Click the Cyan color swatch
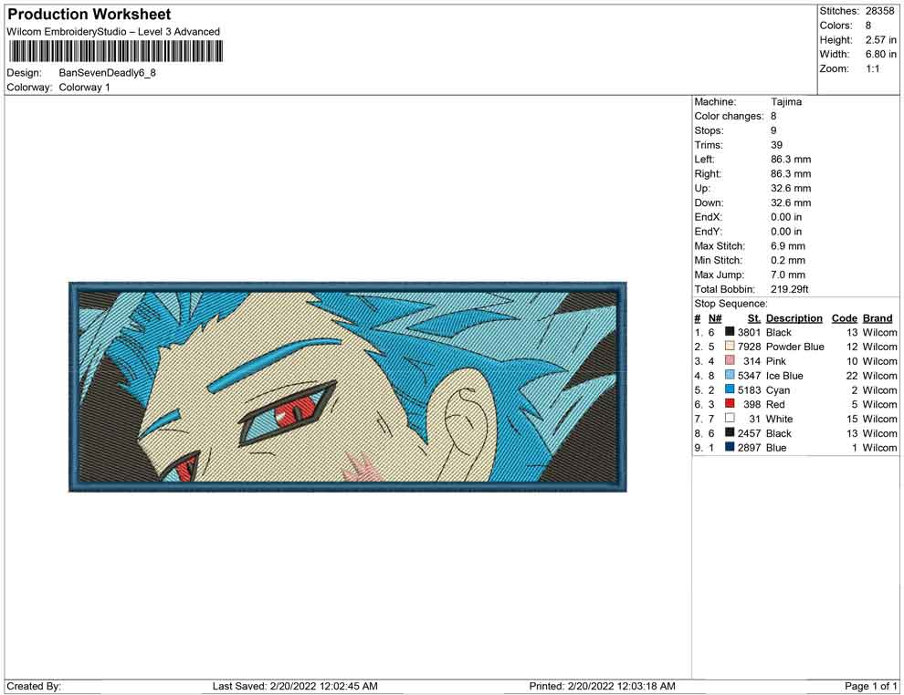The image size is (904, 695). 730,389
